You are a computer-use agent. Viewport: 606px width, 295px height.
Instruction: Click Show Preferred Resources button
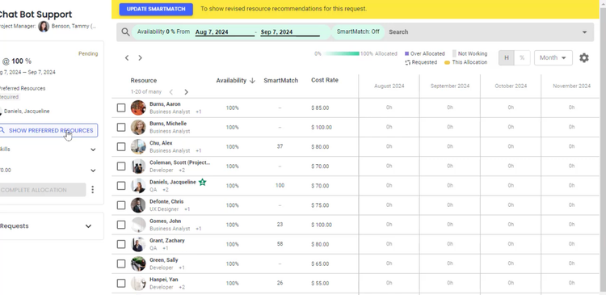pyautogui.click(x=48, y=131)
